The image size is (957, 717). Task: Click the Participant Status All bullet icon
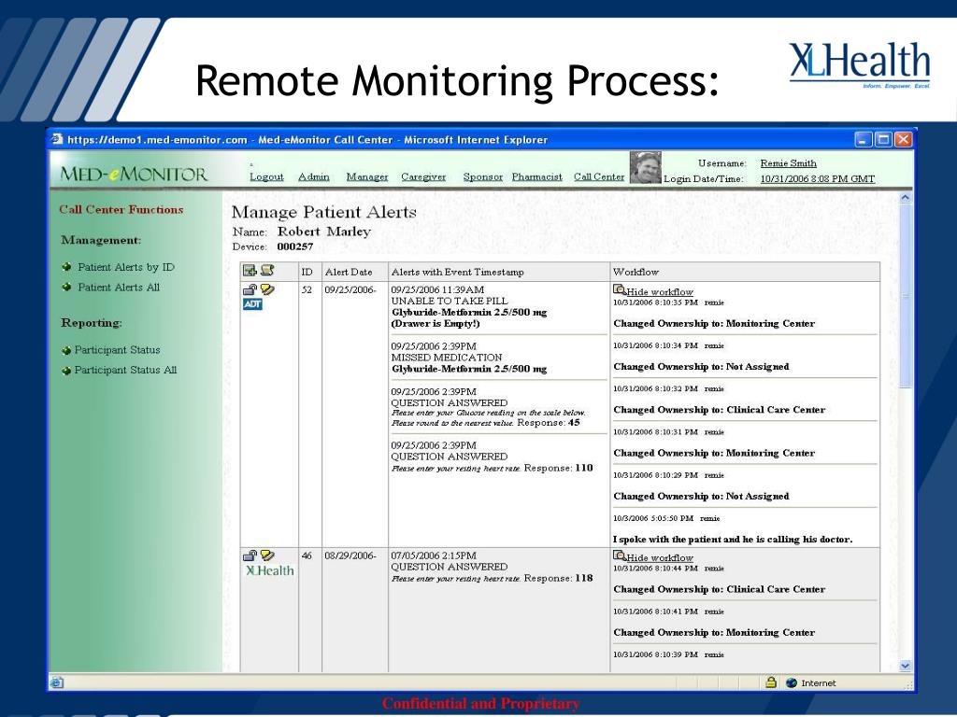66,371
